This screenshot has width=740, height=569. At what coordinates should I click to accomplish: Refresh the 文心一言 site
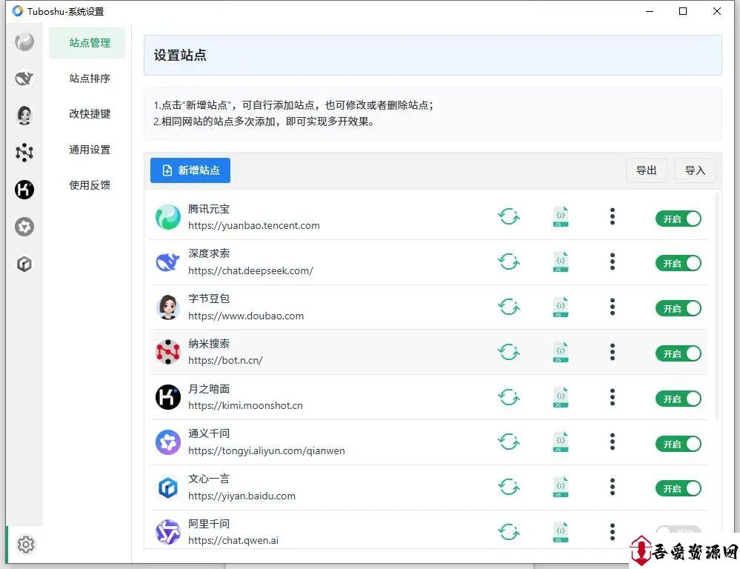tap(509, 487)
